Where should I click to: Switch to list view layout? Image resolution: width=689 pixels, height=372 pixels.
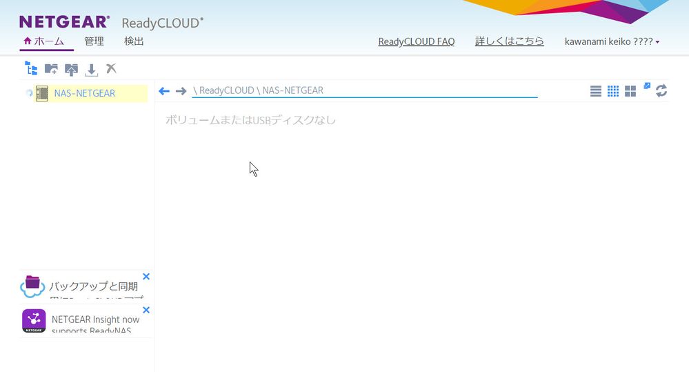click(x=596, y=91)
